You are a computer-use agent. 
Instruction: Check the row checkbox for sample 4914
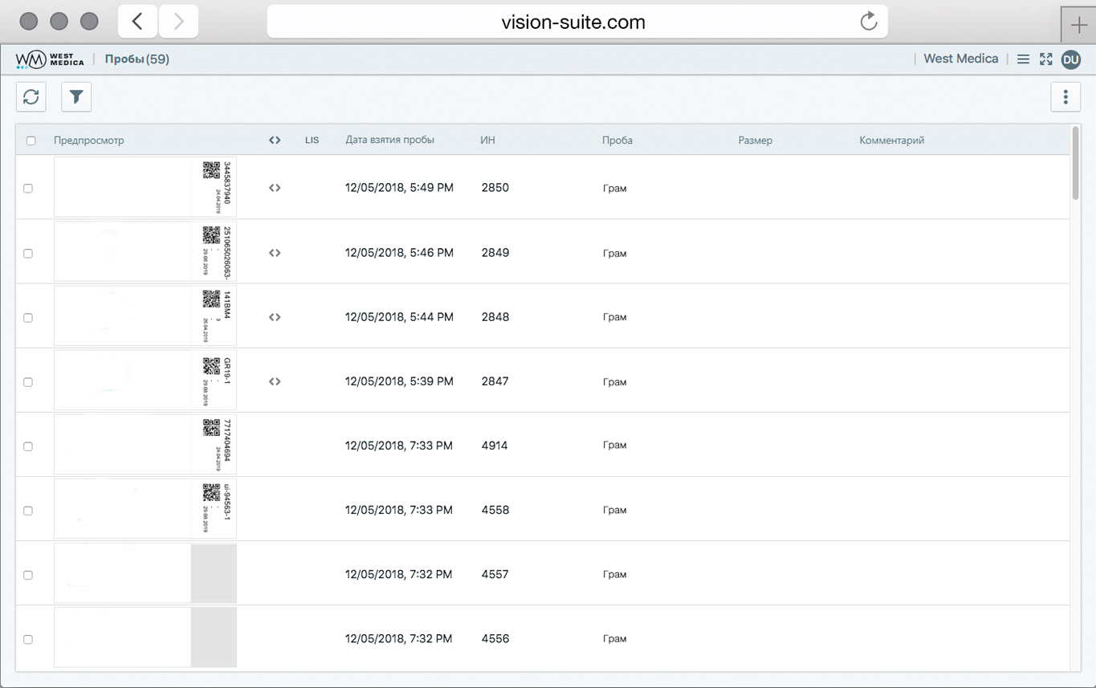click(x=28, y=446)
